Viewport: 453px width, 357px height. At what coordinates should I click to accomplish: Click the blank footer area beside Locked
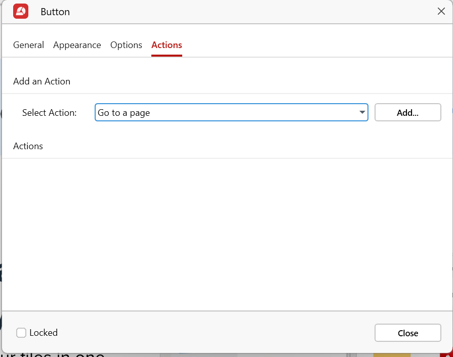pos(213,333)
